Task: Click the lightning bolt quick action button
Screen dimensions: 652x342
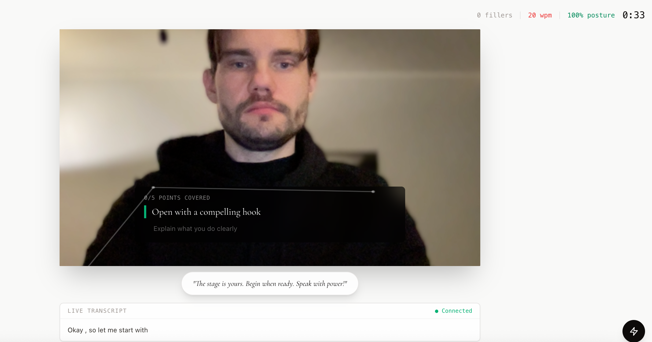Action: tap(633, 331)
